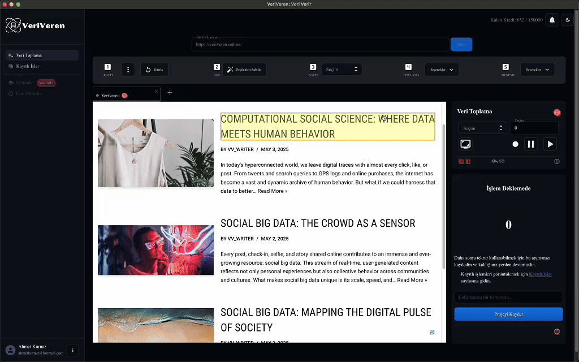Click red globe icon in Veri Toplama panel
The height and width of the screenshot is (362, 579).
[x=557, y=113]
